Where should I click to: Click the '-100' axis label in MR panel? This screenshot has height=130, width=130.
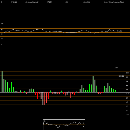click(x=127, y=115)
